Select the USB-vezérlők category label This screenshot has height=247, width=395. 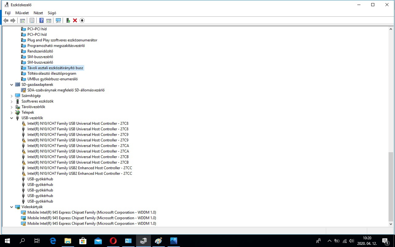point(32,118)
